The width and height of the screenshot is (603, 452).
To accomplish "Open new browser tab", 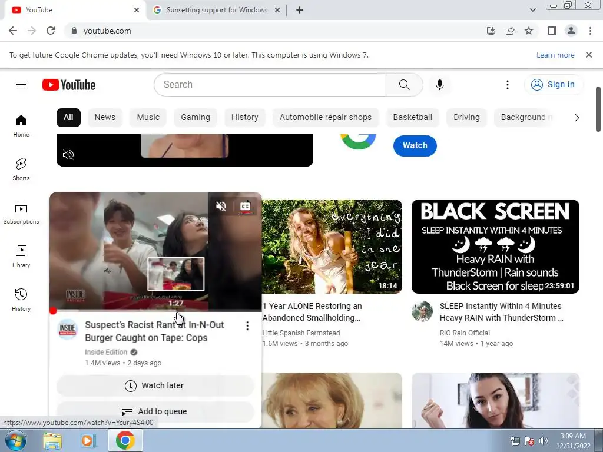I will click(x=300, y=10).
